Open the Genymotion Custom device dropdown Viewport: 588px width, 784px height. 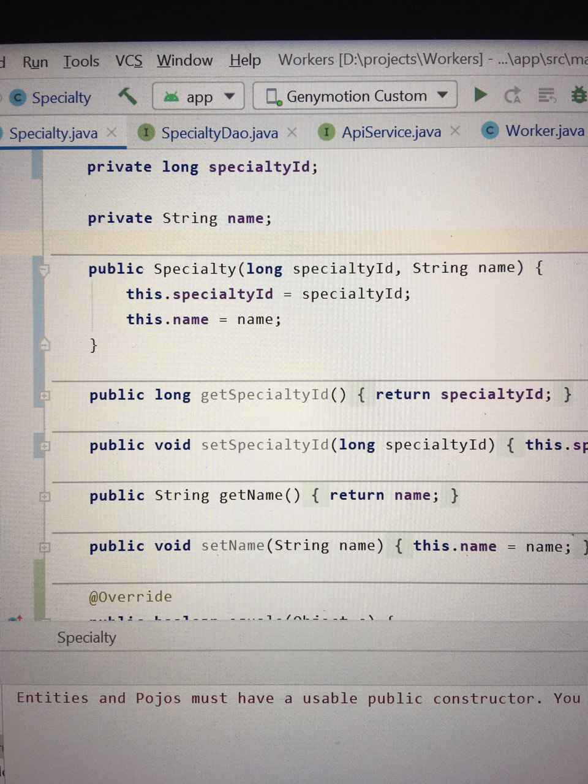[355, 96]
